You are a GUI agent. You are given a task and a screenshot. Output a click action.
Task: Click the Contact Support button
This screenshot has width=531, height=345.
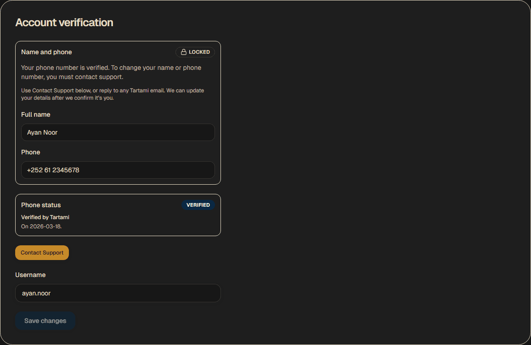tap(42, 253)
